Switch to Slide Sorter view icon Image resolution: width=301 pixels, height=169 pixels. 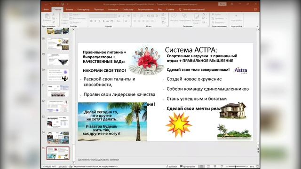click(x=208, y=167)
